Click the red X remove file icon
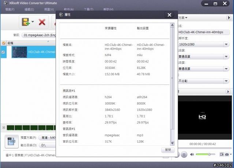234x168 pixels. [x=42, y=22]
